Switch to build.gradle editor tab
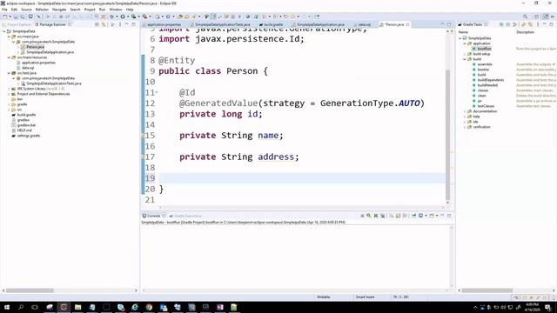Image resolution: width=557 pixels, height=313 pixels. coord(273,24)
